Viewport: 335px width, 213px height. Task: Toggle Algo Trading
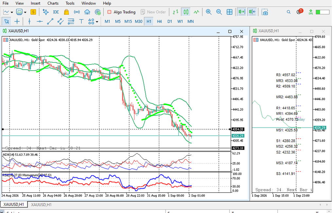click(x=121, y=12)
